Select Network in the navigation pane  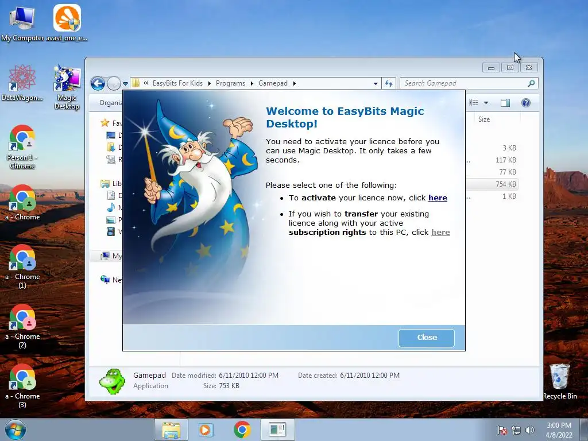coord(111,280)
